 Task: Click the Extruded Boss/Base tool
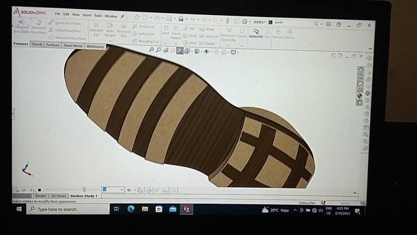(x=22, y=27)
